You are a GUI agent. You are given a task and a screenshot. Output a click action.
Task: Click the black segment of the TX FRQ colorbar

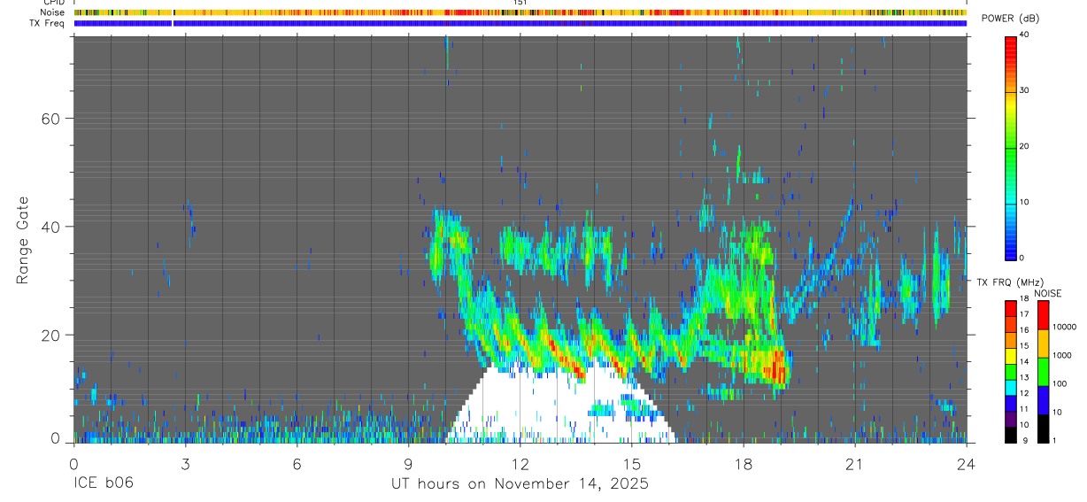click(x=1011, y=434)
